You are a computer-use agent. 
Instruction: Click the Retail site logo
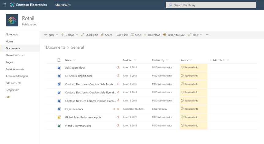coord(12,20)
